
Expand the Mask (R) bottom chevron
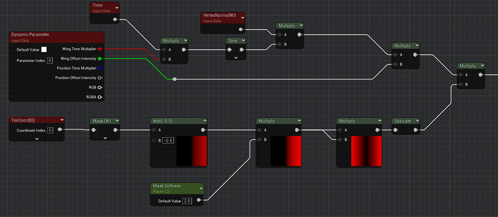point(105,138)
